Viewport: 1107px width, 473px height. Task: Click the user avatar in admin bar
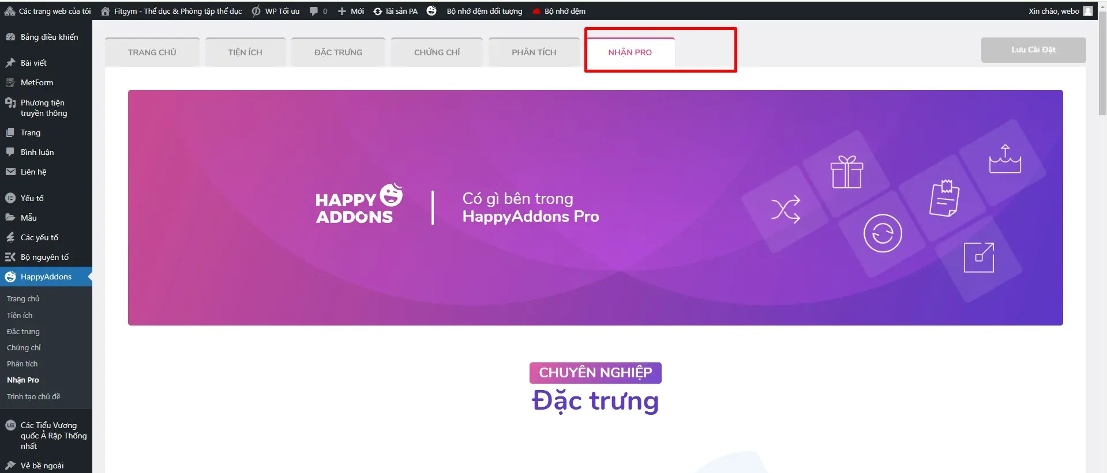click(x=1088, y=11)
